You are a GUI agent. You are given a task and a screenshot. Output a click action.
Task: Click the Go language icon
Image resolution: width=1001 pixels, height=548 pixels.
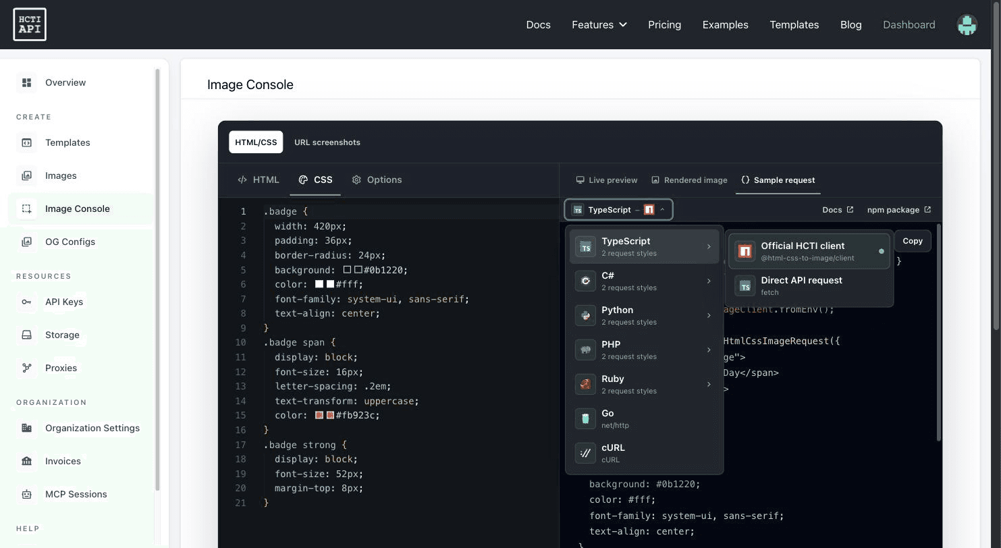tap(585, 419)
